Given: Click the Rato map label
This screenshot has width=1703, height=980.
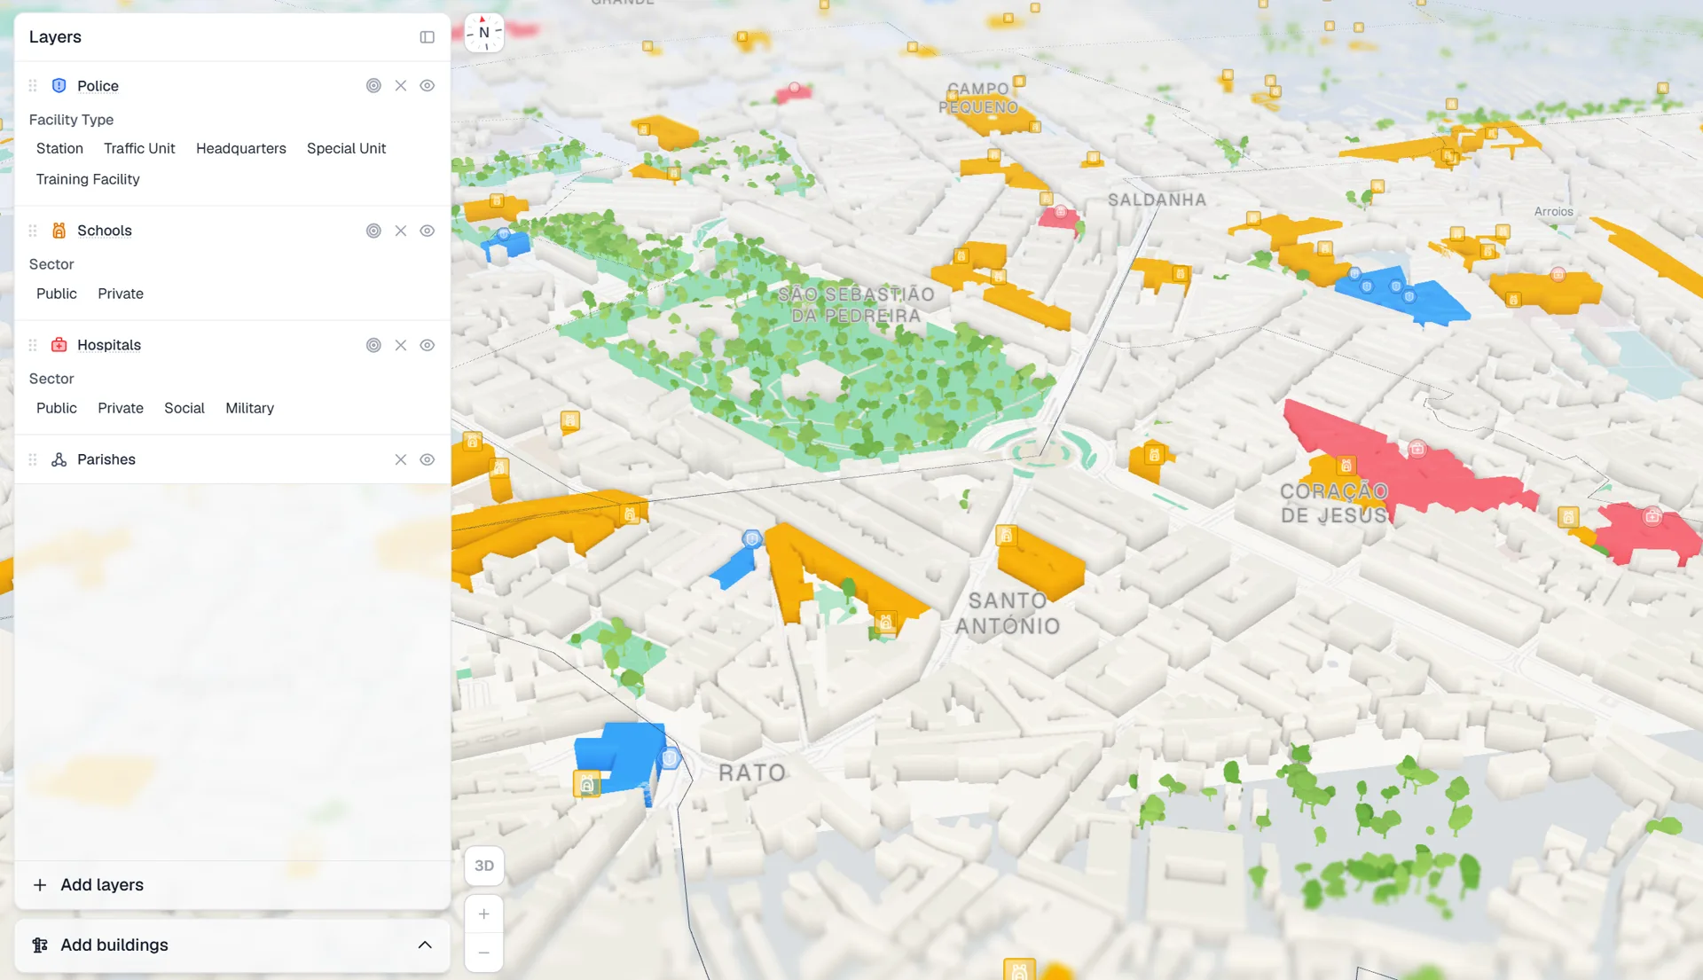Looking at the screenshot, I should pos(752,773).
